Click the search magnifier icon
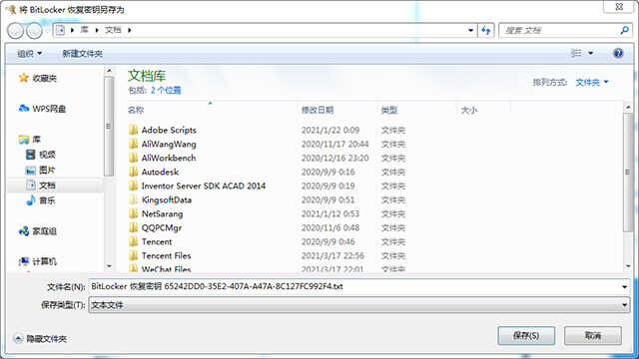 pyautogui.click(x=624, y=30)
